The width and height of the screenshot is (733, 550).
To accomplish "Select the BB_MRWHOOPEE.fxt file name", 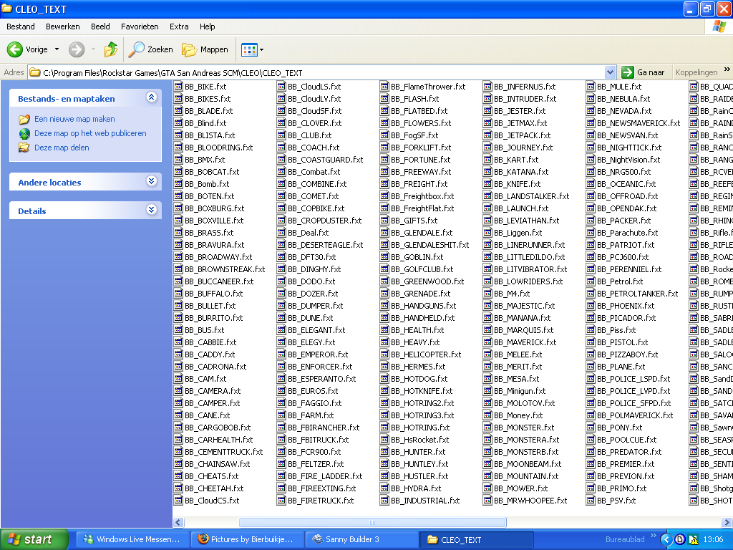I will click(x=530, y=501).
